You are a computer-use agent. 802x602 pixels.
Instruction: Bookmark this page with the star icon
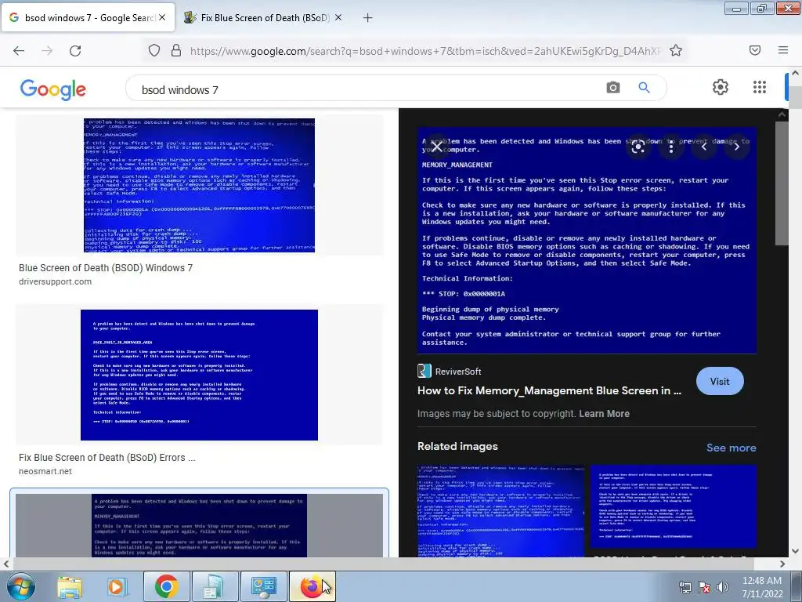pyautogui.click(x=676, y=50)
